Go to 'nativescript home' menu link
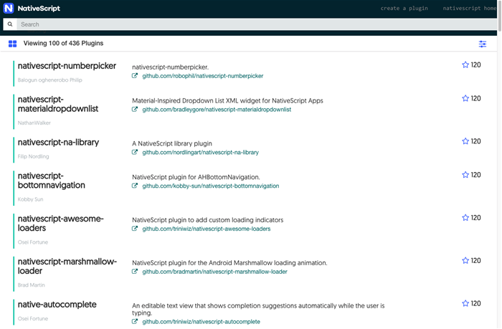Screen dimensions: 502x329 tap(469, 9)
